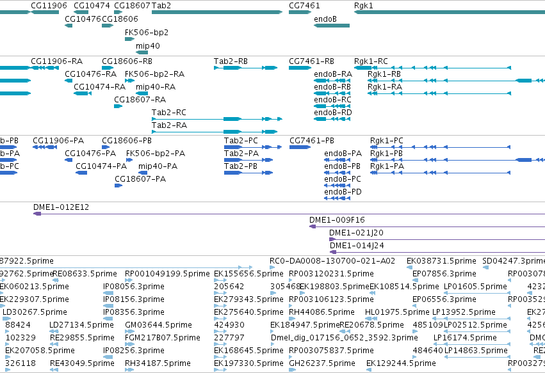The height and width of the screenshot is (373, 545).
Task: Select the endoB-RA transcript label
Action: pyautogui.click(x=333, y=74)
